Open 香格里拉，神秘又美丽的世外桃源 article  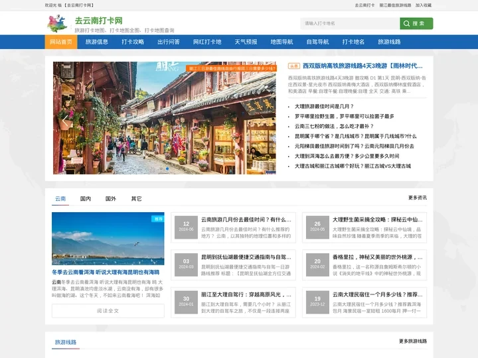tap(377, 257)
